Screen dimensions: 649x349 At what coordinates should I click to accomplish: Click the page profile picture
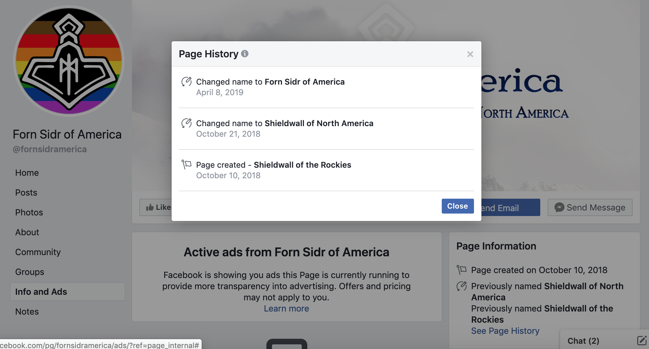click(69, 61)
